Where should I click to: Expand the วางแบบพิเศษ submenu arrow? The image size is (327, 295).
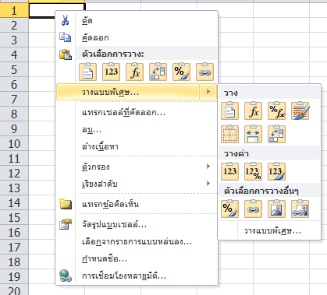(208, 92)
